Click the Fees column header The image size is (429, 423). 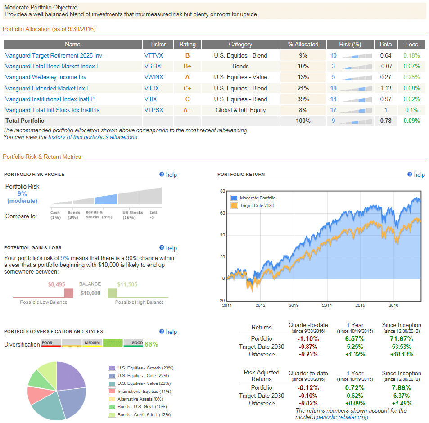(411, 44)
